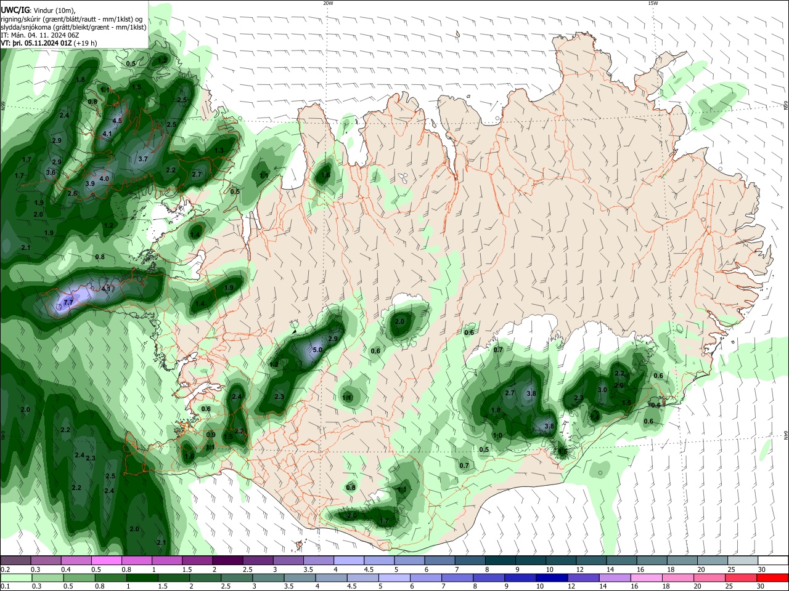Click the 4.0 precipitation value label
This screenshot has height=591, width=789.
(104, 179)
